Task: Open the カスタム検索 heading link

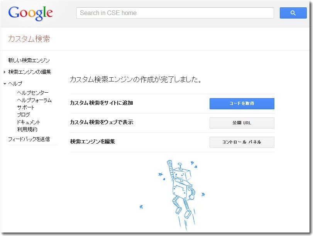Action: pos(29,39)
